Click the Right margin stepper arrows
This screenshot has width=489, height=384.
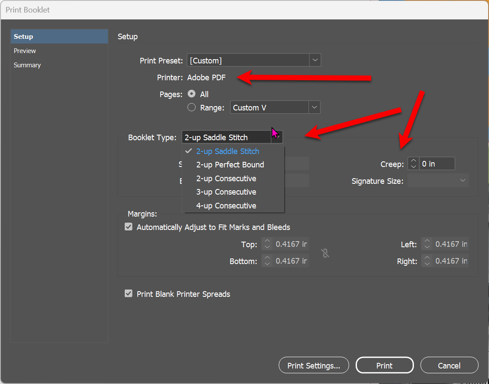click(427, 261)
